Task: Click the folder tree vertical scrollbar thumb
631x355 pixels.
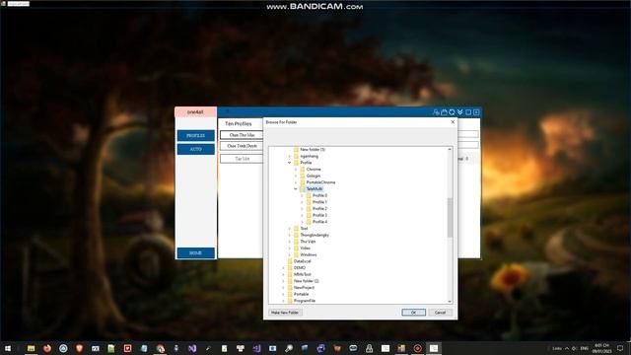Action: click(x=450, y=217)
